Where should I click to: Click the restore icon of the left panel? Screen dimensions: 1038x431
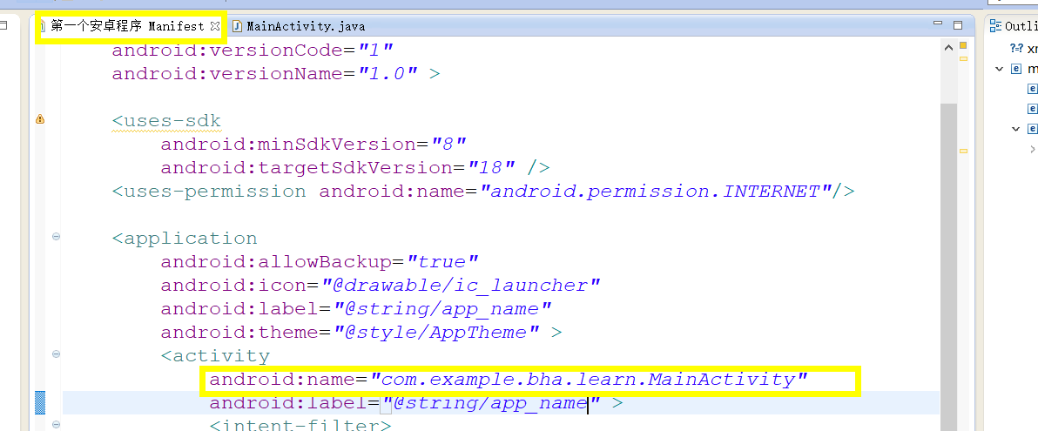coord(4,26)
